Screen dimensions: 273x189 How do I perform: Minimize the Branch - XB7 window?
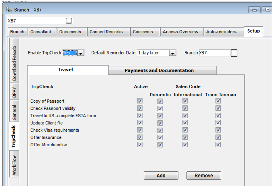pyautogui.click(x=254, y=10)
